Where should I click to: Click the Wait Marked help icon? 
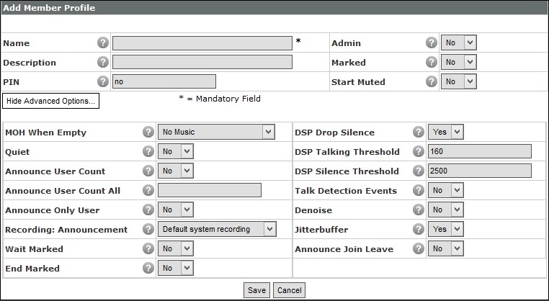(x=148, y=248)
